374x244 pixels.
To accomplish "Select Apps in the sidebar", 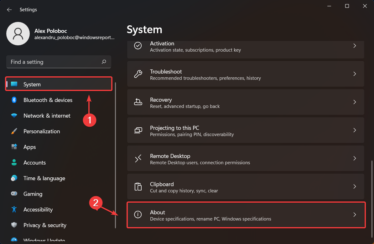I will pyautogui.click(x=30, y=147).
